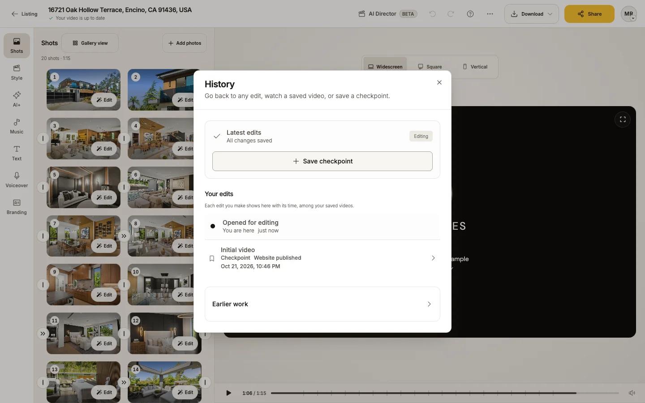Select the Vertical format tab
Viewport: 645px width, 403px height.
pos(475,67)
